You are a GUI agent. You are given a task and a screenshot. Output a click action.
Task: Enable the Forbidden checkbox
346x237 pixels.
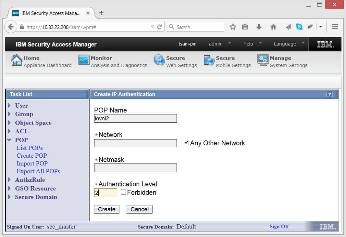pos(123,192)
